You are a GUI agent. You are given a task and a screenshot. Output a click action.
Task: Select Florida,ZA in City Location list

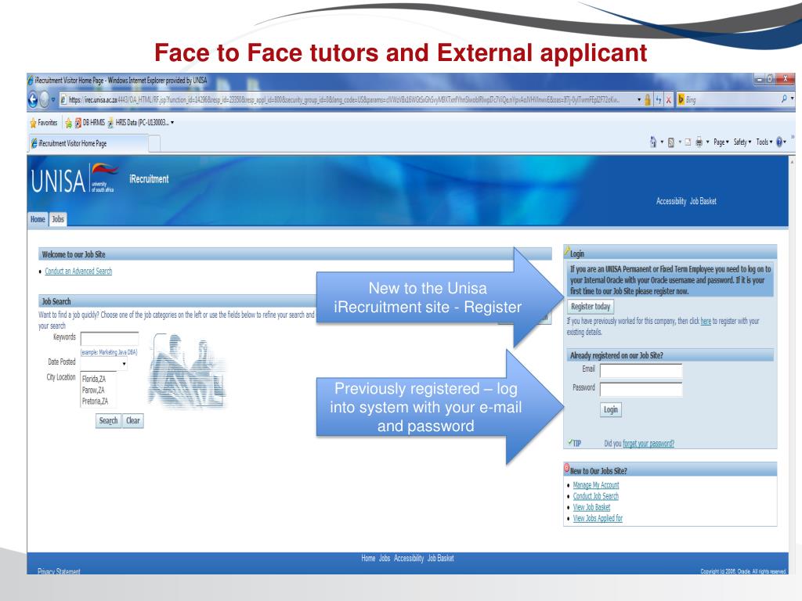coord(94,380)
